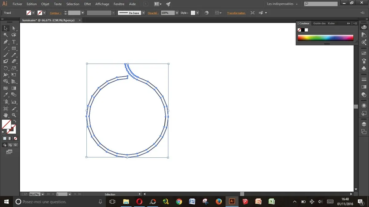
Task: Open the Couleur panel flyout menu
Action: 355,23
